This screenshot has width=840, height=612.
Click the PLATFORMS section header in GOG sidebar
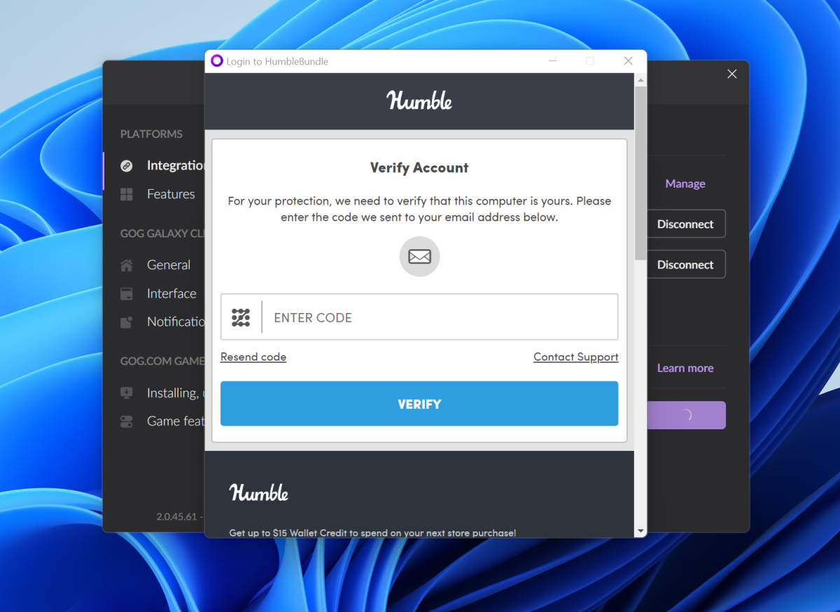pyautogui.click(x=151, y=134)
